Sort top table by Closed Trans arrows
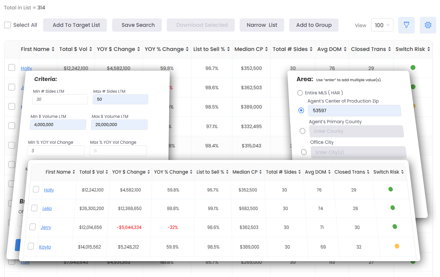The height and width of the screenshot is (277, 440). tap(389, 49)
